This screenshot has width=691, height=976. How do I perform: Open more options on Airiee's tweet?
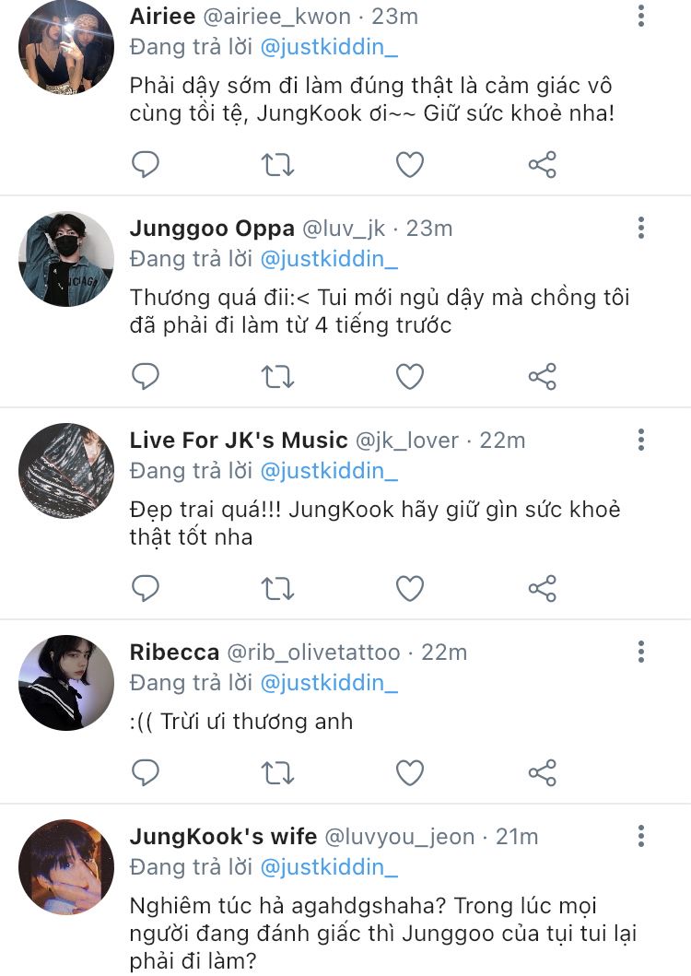tap(641, 16)
